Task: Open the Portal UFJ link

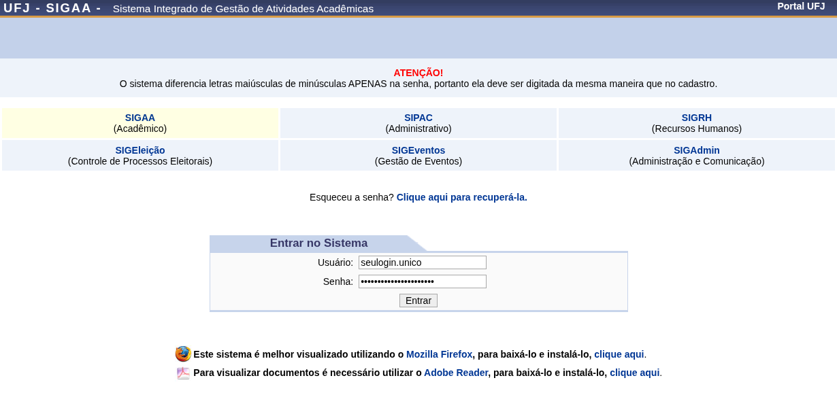Action: pyautogui.click(x=801, y=6)
